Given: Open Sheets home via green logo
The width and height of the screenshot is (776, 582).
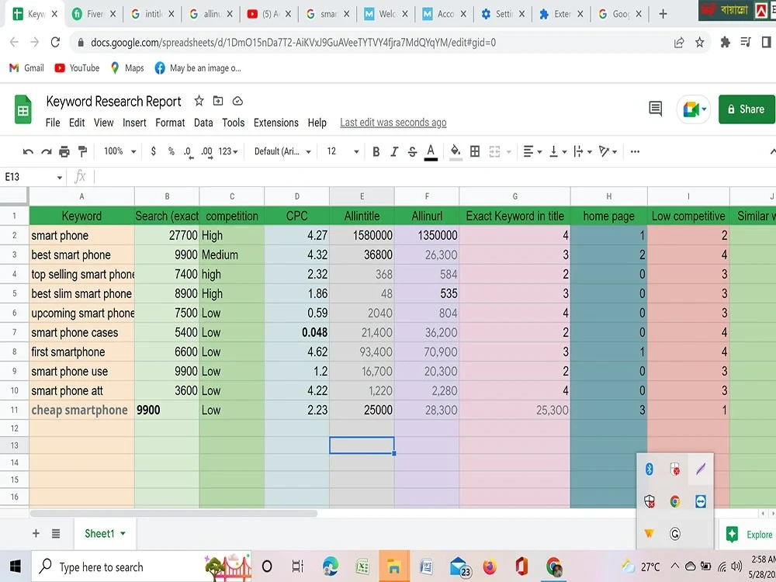Looking at the screenshot, I should pos(23,110).
